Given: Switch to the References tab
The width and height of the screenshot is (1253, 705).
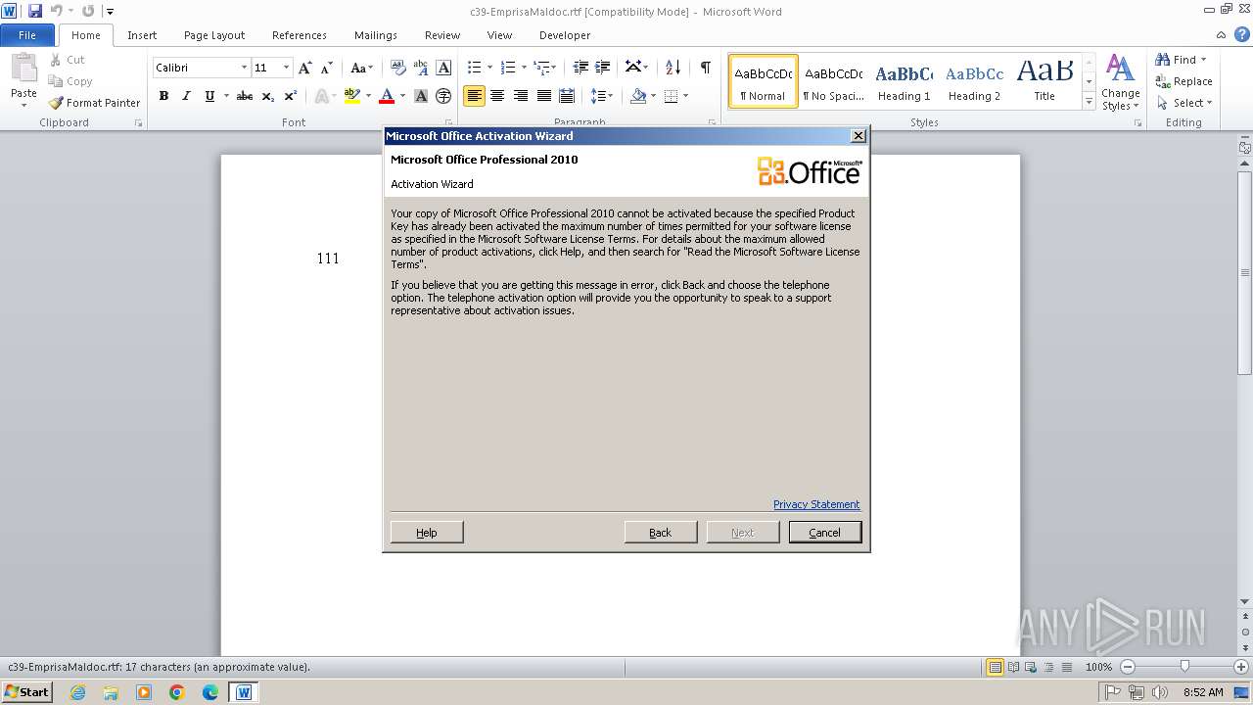Looking at the screenshot, I should [x=300, y=35].
